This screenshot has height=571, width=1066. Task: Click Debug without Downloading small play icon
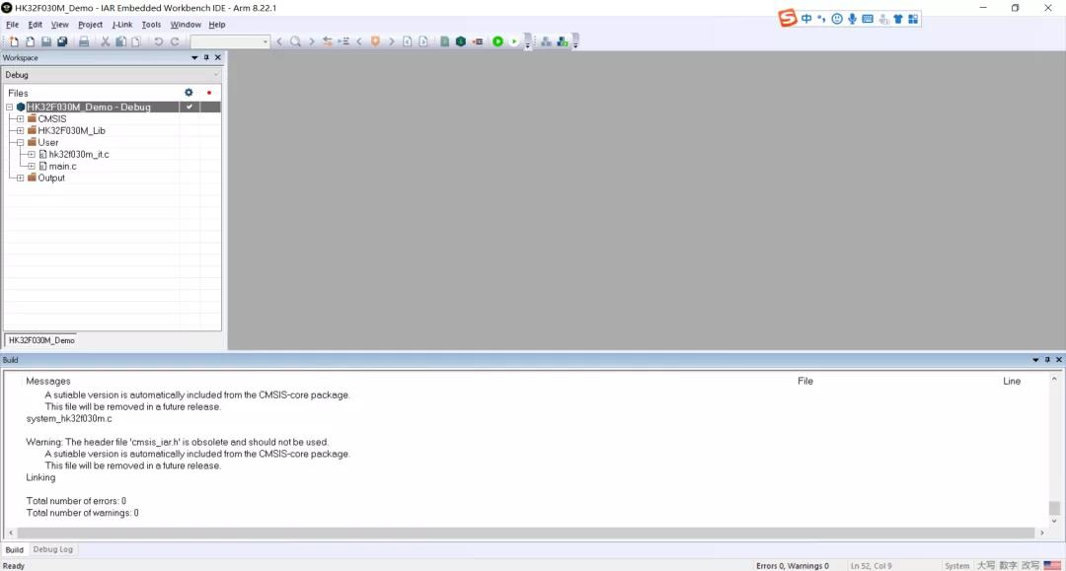(514, 41)
